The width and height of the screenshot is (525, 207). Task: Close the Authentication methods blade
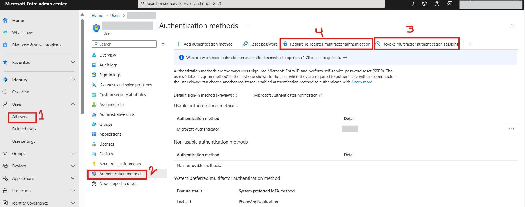513,26
